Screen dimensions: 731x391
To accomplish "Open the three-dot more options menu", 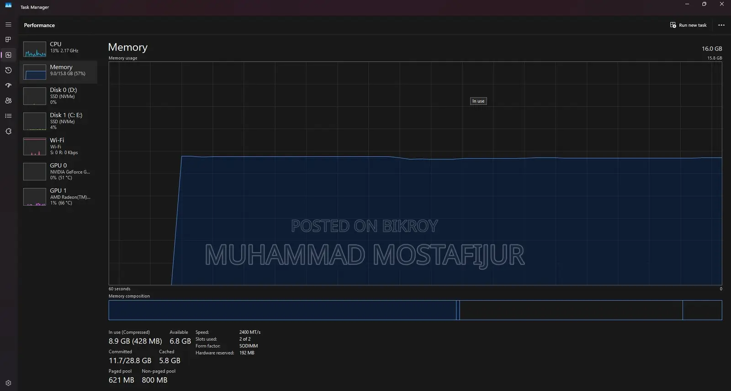I will pos(721,25).
